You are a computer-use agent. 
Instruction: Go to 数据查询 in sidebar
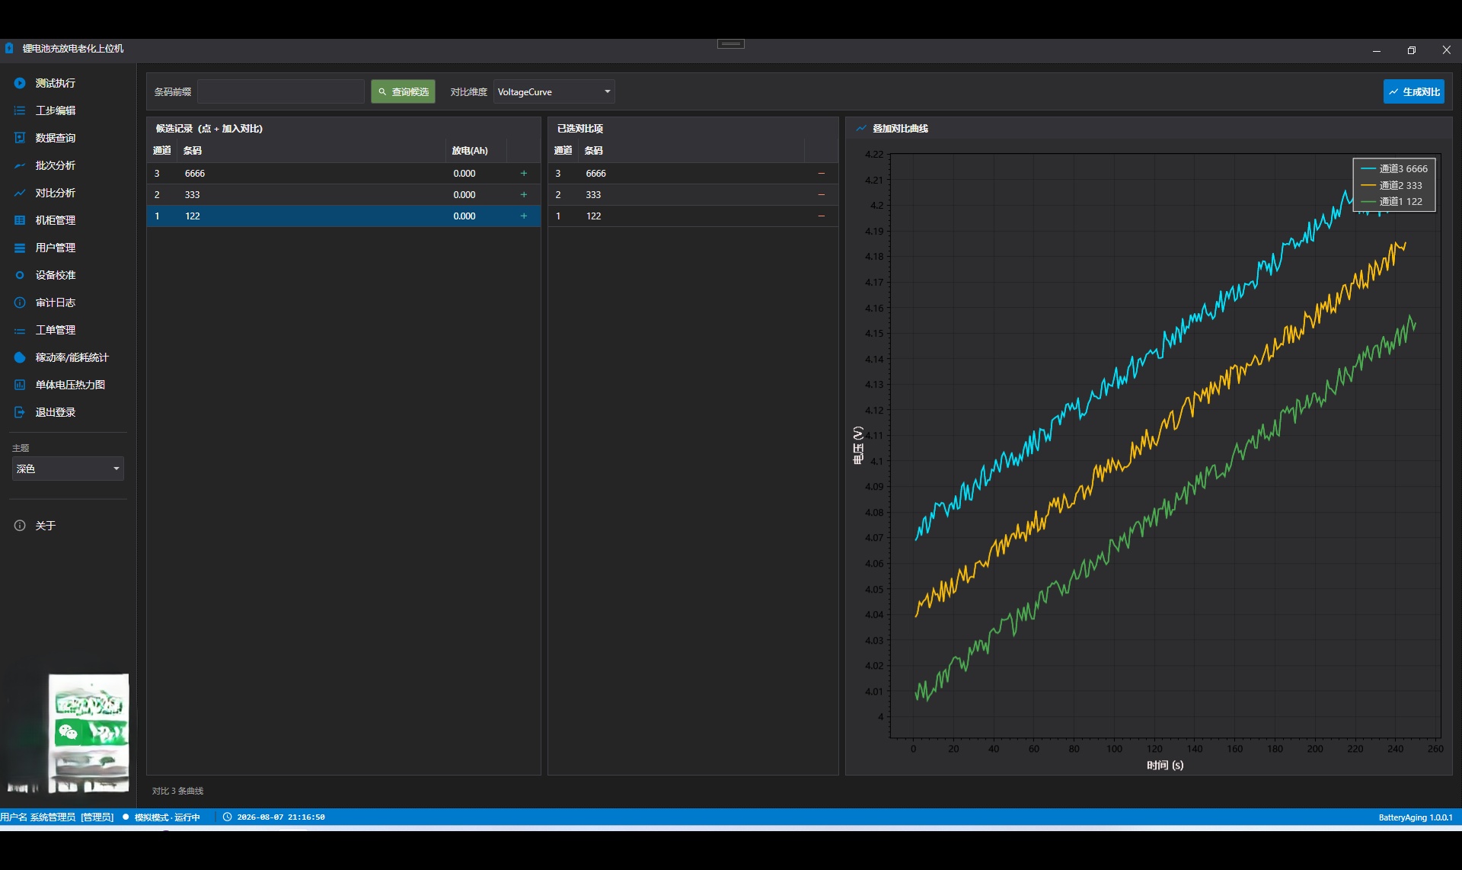pos(55,138)
